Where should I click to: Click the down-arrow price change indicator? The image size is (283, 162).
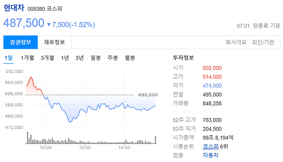(49, 25)
